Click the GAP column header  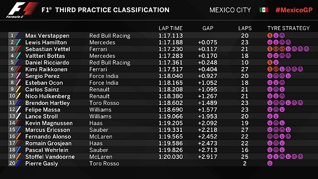tap(208, 28)
